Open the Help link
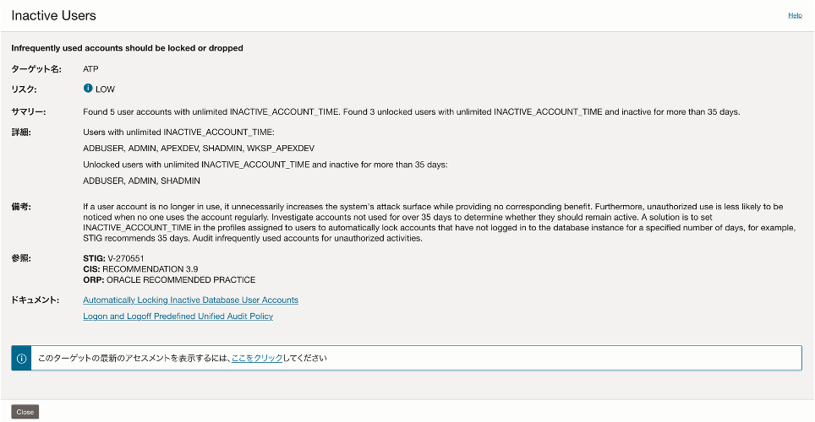 point(795,15)
